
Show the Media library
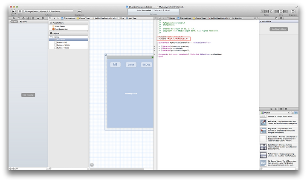pyautogui.click(x=286, y=109)
